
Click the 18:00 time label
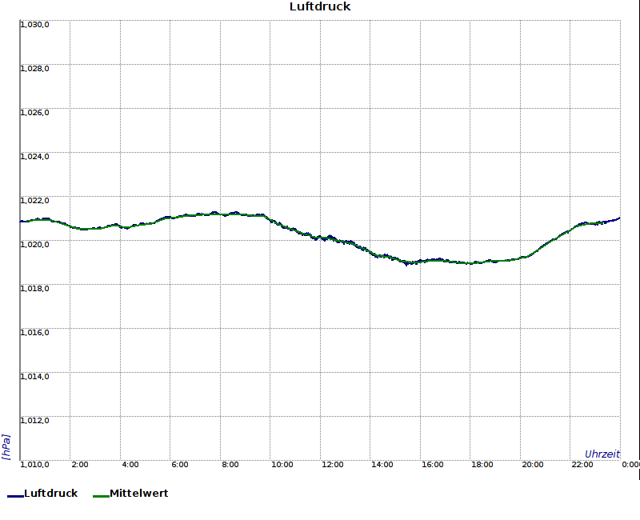(482, 465)
